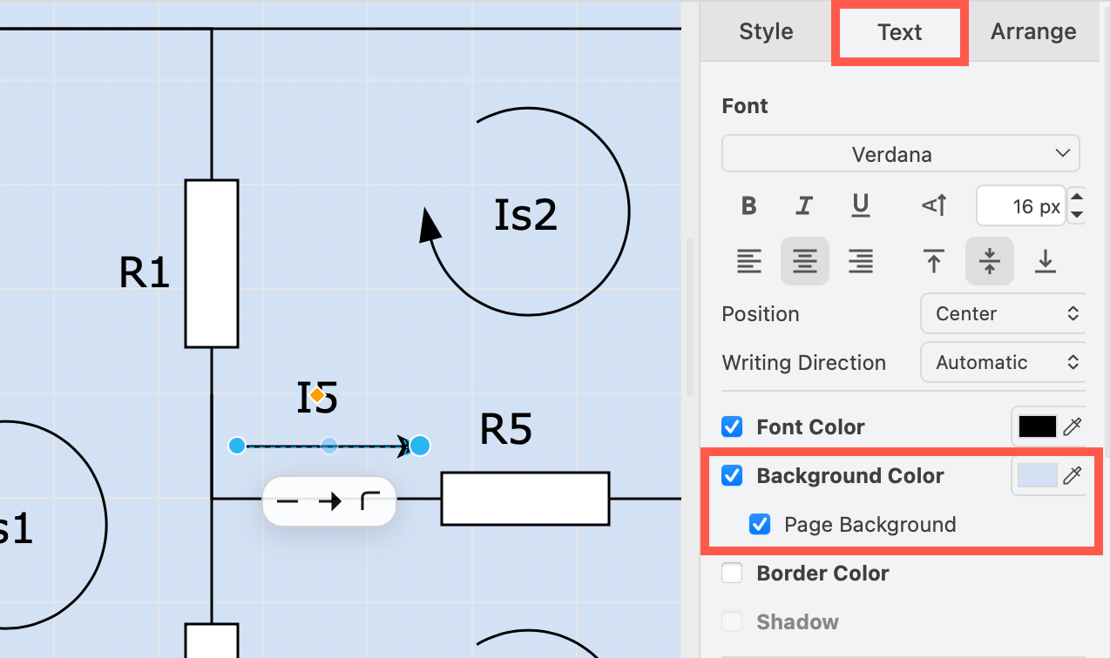Center text horizontally
This screenshot has height=658, width=1110.
click(x=805, y=261)
